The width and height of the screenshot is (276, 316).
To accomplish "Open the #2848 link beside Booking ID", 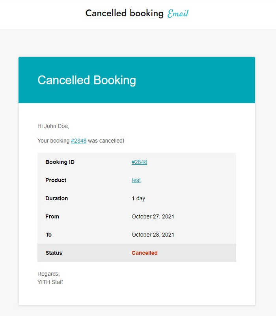I will (139, 162).
